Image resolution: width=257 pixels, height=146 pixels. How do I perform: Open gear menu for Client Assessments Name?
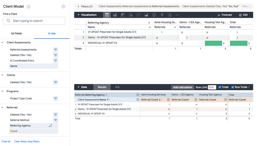click(x=138, y=100)
